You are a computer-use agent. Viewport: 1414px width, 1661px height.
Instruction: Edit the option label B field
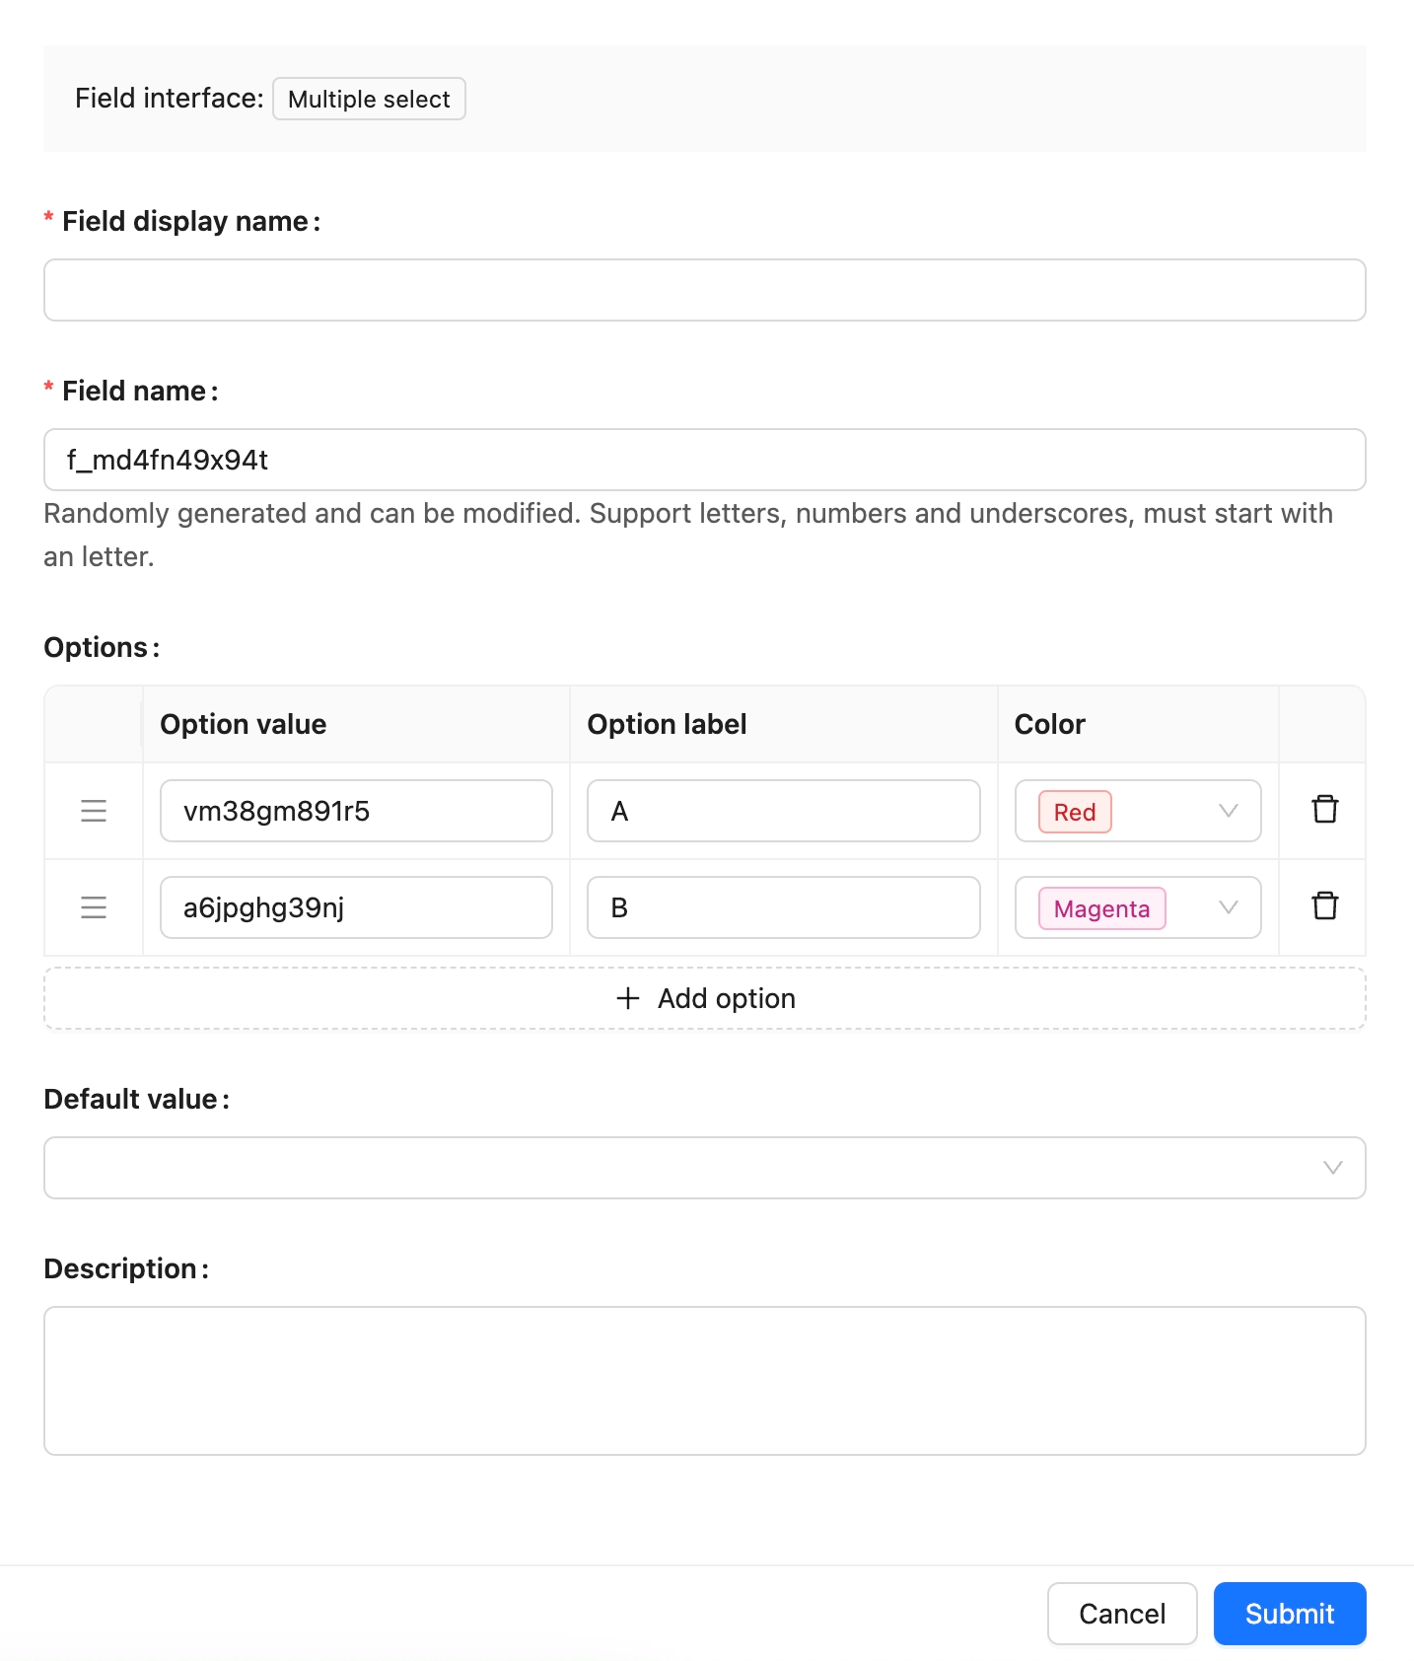[x=783, y=907]
